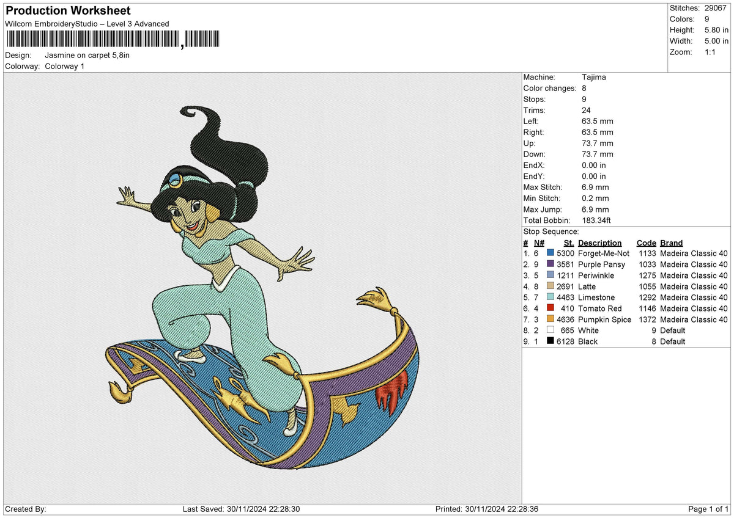Click the stitch count 5300
Viewport: 734px width, 518px height.
click(x=565, y=254)
